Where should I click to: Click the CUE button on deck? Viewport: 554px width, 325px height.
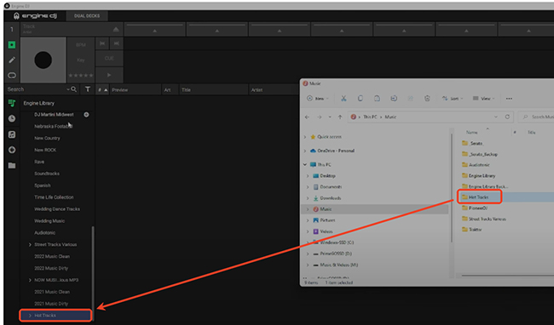109,59
